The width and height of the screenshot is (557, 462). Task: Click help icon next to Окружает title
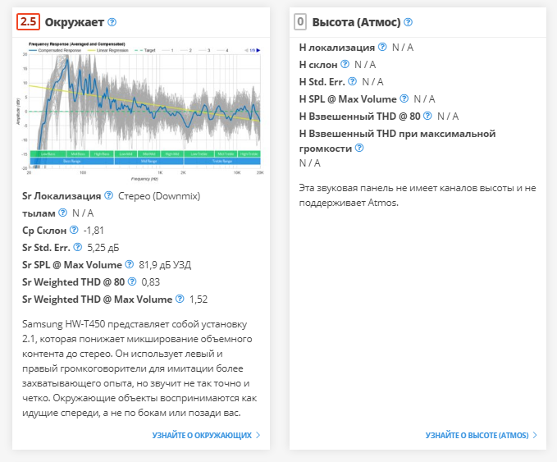[x=112, y=22]
